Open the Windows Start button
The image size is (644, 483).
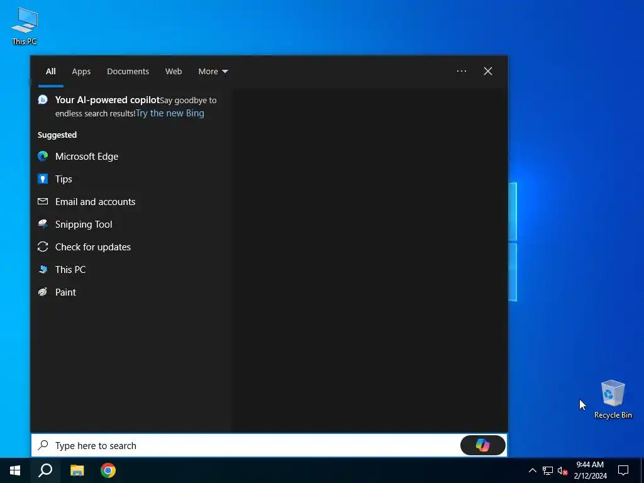pyautogui.click(x=15, y=470)
